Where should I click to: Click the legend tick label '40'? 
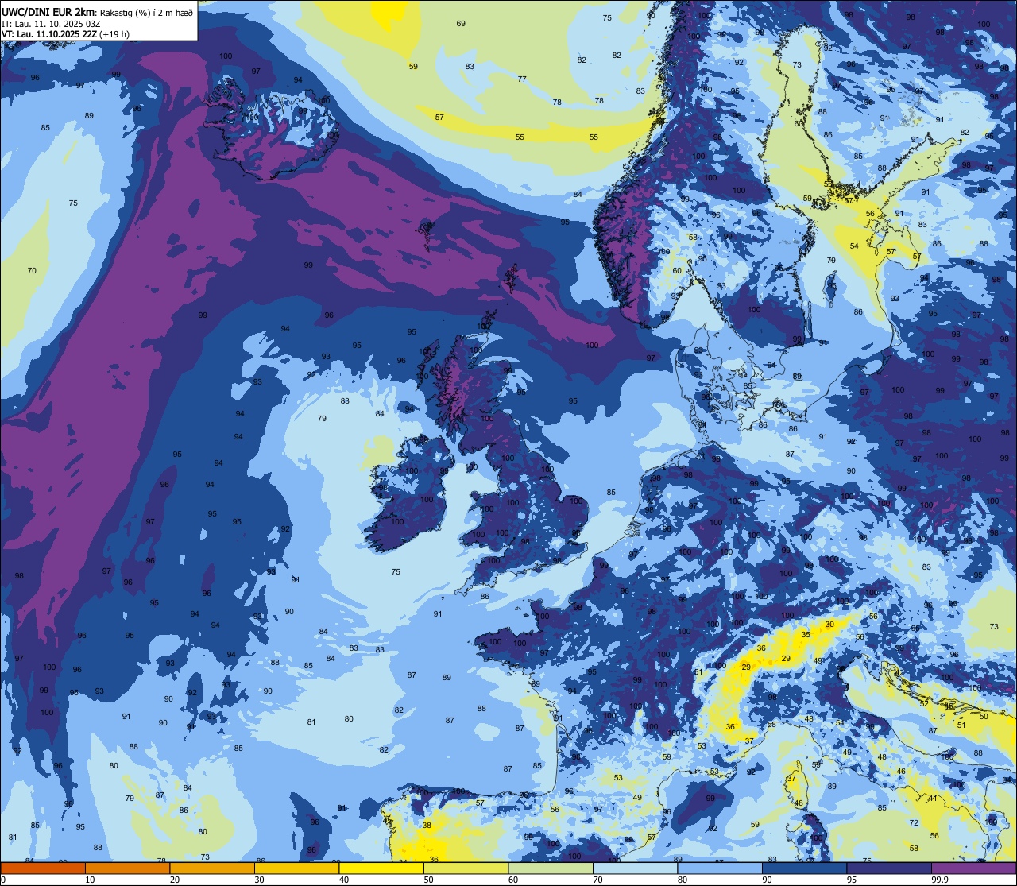pyautogui.click(x=343, y=880)
